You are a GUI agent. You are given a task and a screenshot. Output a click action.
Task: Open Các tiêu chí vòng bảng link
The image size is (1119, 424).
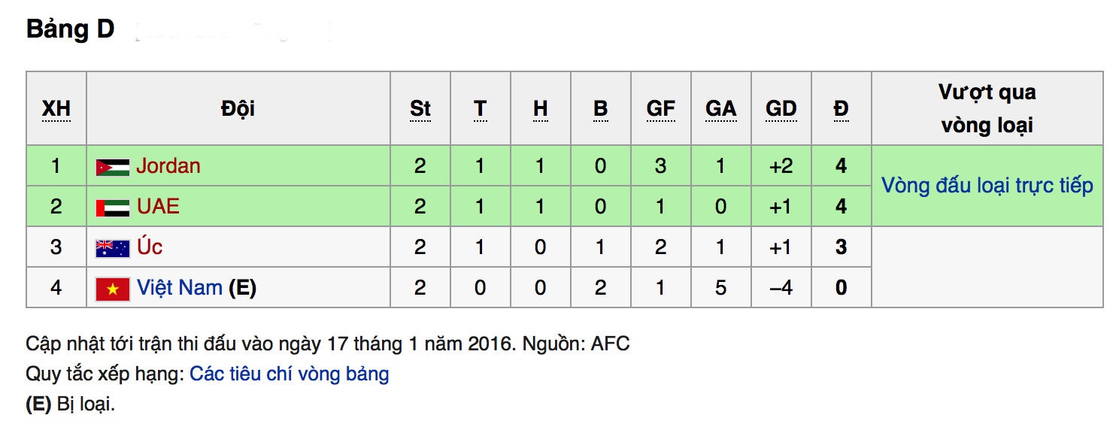coord(290,374)
